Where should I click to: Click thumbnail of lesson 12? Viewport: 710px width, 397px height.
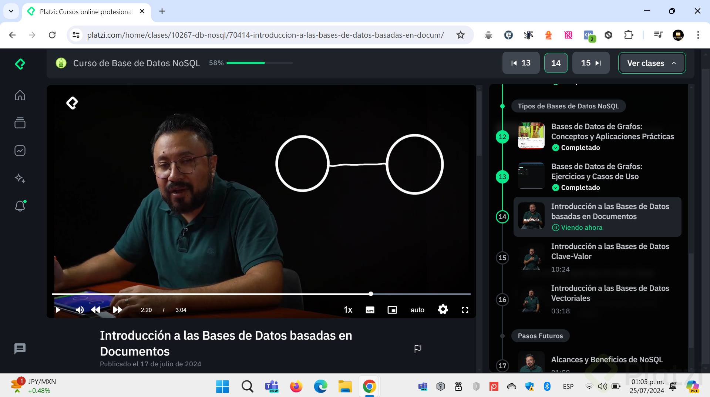tap(531, 136)
